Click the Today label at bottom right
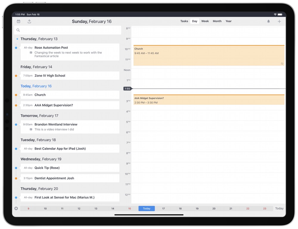 point(279,208)
